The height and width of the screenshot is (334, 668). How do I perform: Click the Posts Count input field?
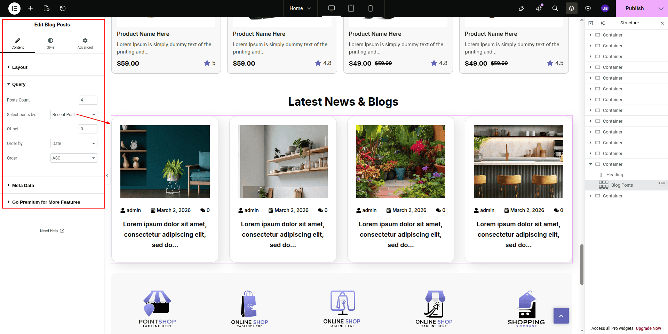point(88,100)
